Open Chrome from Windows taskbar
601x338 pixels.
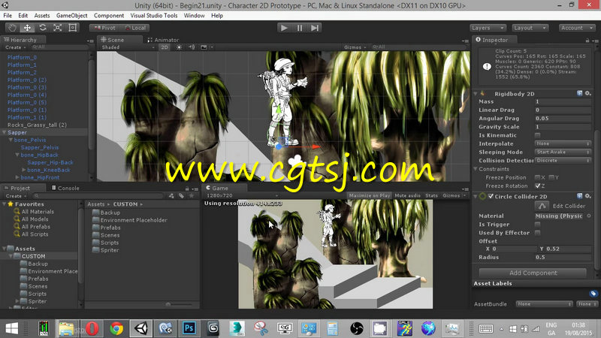tap(116, 328)
